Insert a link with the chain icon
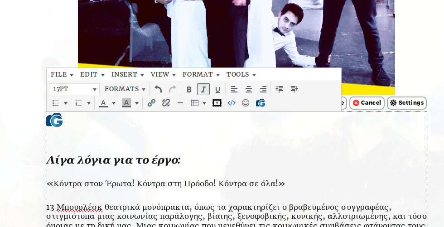 [151, 103]
